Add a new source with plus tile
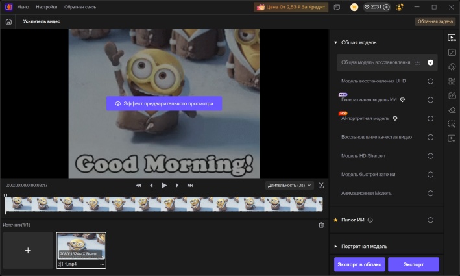This screenshot has width=460, height=276. (x=28, y=251)
